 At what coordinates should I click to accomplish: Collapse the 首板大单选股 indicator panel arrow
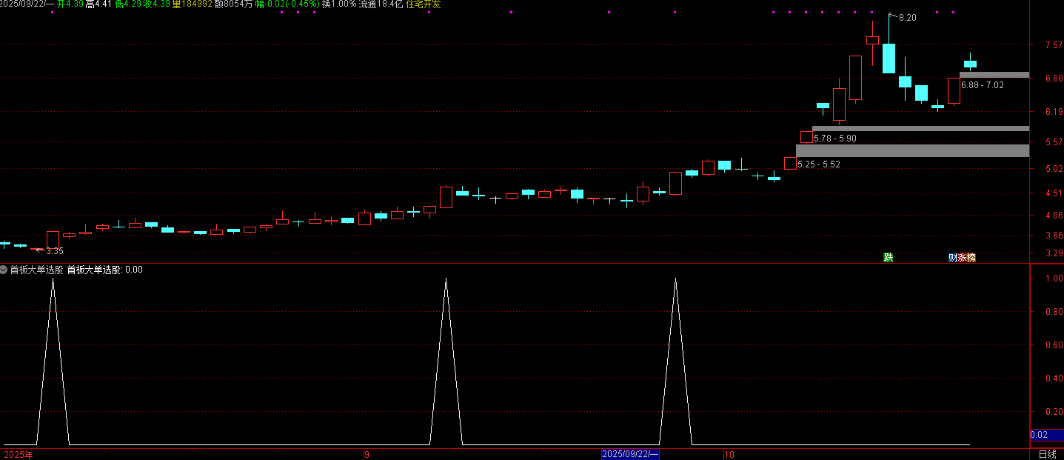coord(4,270)
